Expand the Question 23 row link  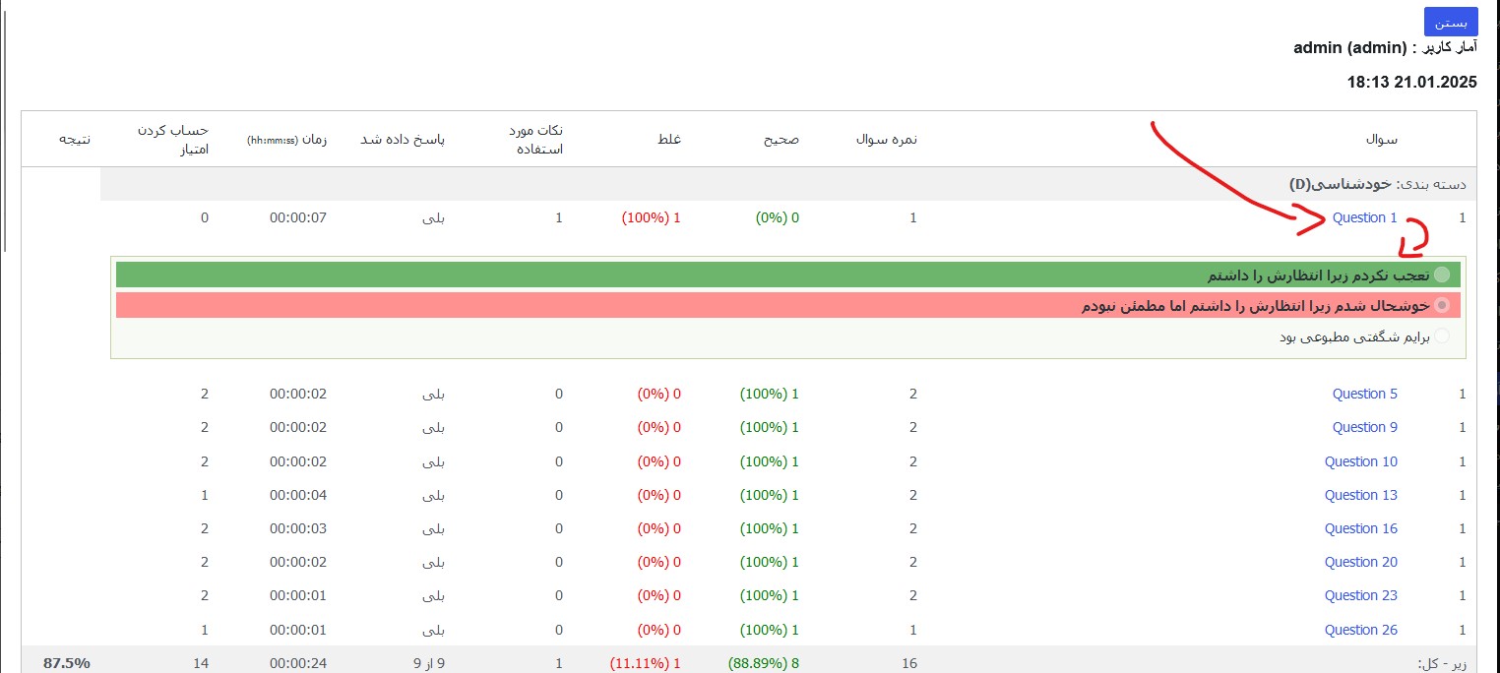(x=1360, y=595)
